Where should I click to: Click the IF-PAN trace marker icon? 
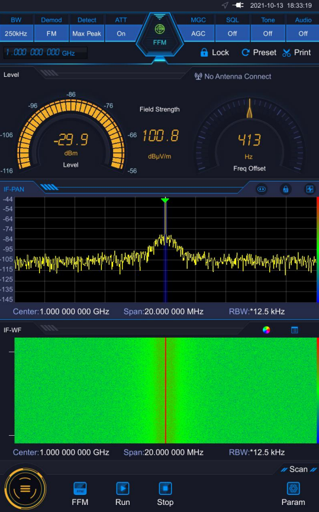coord(310,189)
